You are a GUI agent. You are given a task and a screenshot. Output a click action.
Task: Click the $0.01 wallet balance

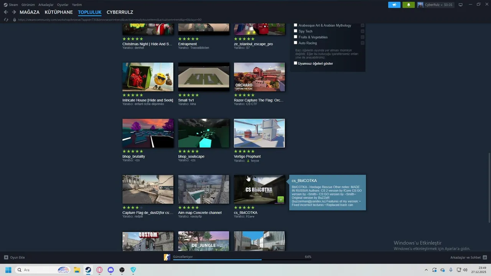click(448, 5)
